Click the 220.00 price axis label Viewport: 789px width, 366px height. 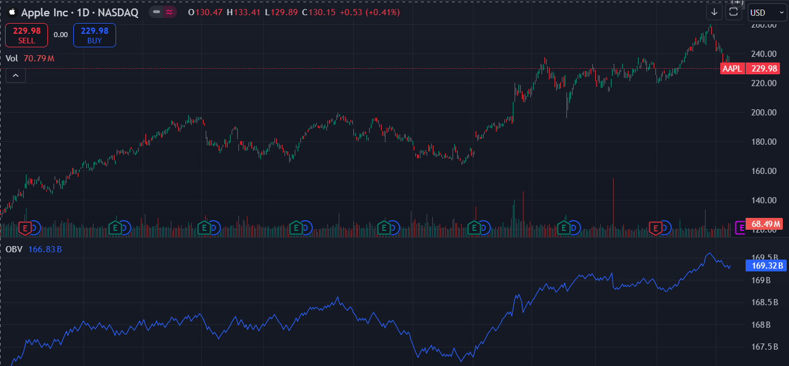click(765, 83)
